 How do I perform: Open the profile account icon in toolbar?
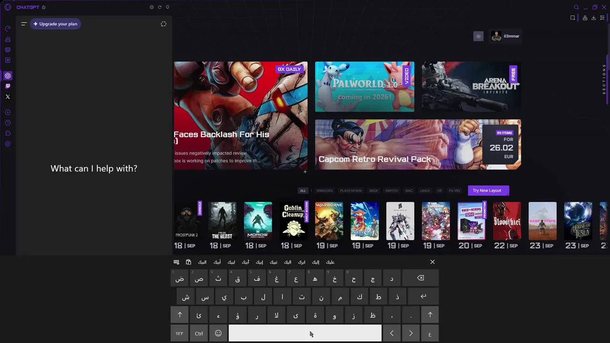[x=585, y=18]
